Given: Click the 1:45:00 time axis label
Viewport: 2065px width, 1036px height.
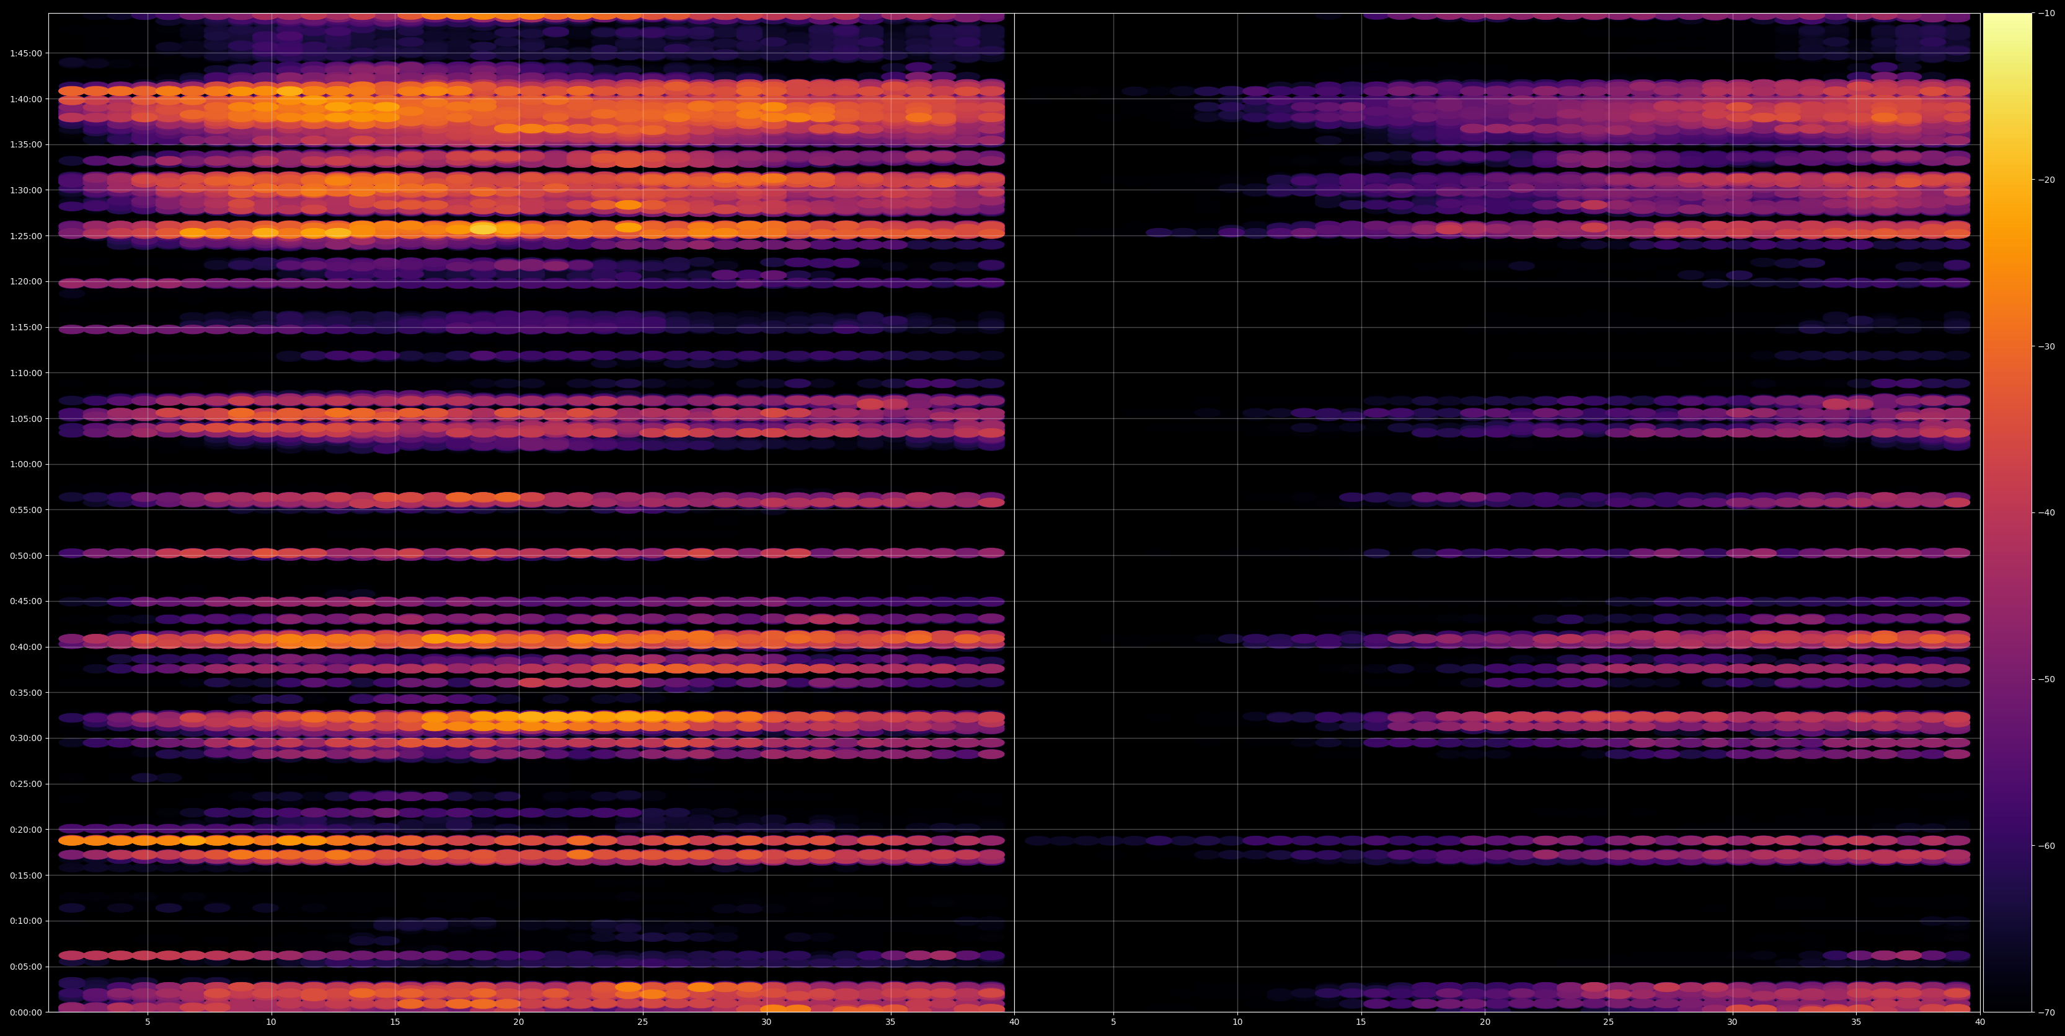Looking at the screenshot, I should point(25,54).
